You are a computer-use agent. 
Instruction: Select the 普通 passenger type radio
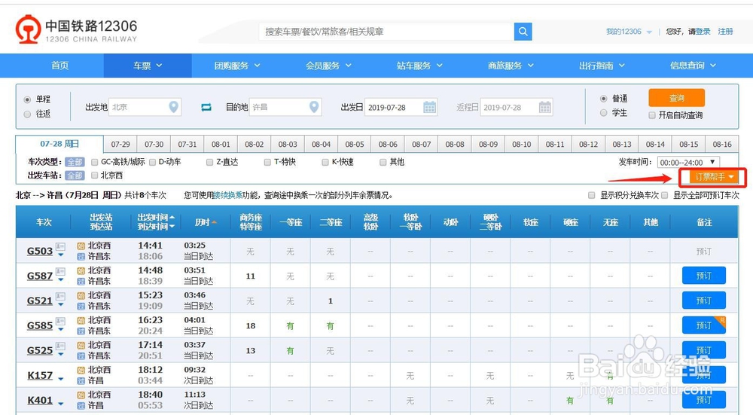pos(604,99)
